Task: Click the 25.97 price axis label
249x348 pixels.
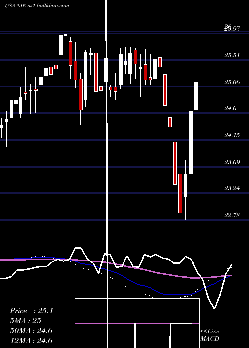Action: [x=232, y=28]
